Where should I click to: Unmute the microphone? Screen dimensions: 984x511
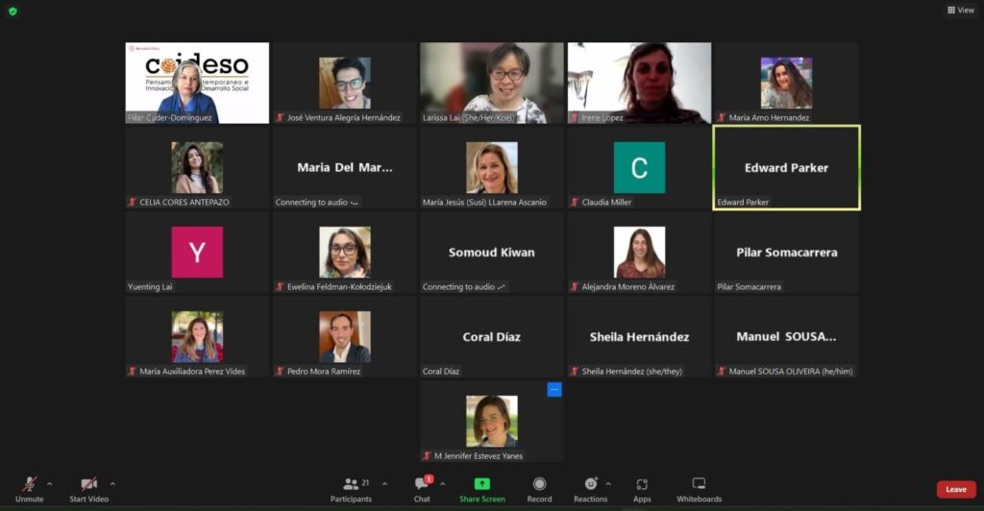[x=30, y=484]
